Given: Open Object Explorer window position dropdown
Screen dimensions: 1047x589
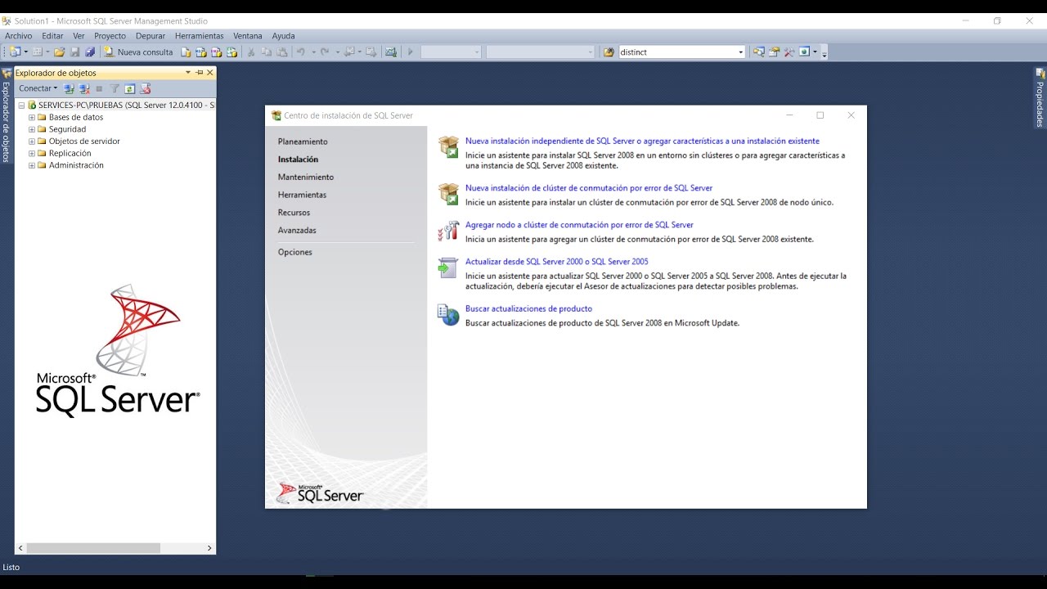Looking at the screenshot, I should coord(188,72).
